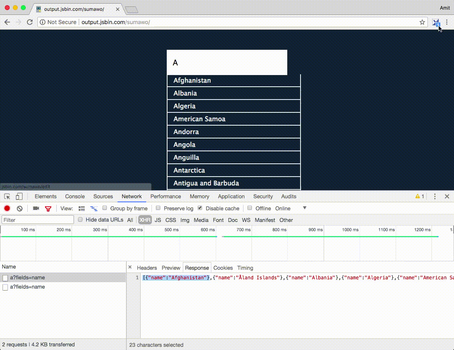Select the second a?fields=name request
This screenshot has width=454, height=350.
[x=27, y=287]
